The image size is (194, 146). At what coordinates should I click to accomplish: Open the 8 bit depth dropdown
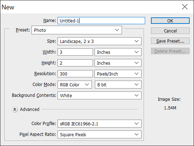(118, 85)
